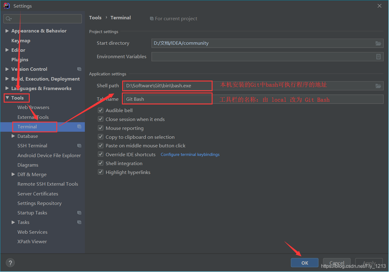The image size is (389, 272).
Task: Click the Environment Variables input field
Action: (267, 57)
